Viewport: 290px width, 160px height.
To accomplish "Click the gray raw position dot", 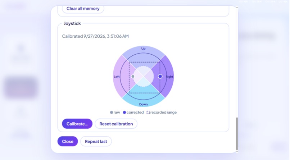I will (133, 76).
